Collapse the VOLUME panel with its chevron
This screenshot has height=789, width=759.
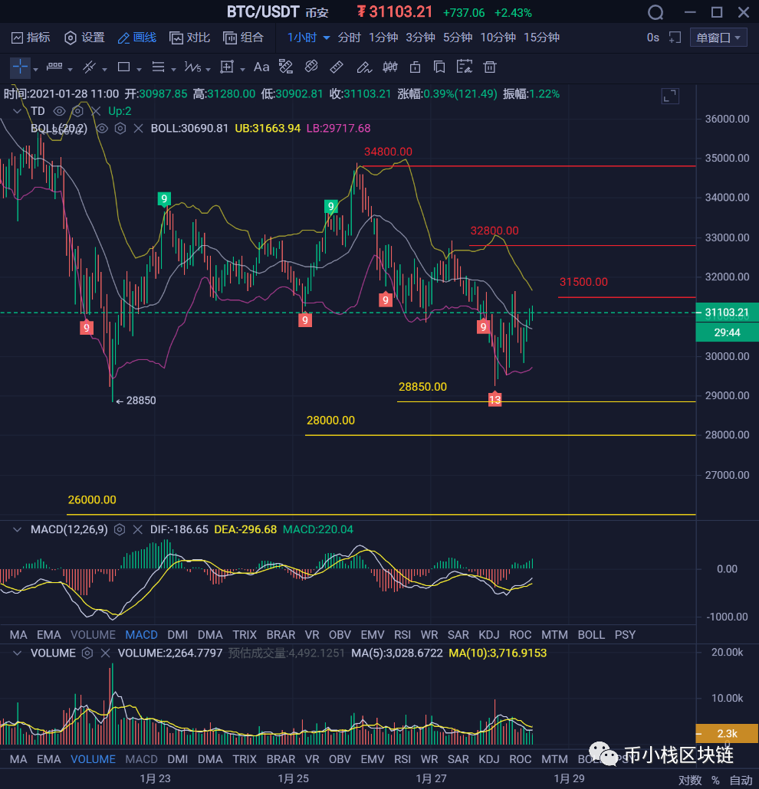17,653
